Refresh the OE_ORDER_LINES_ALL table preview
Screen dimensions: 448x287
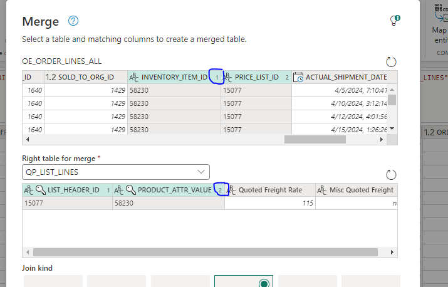pyautogui.click(x=391, y=62)
